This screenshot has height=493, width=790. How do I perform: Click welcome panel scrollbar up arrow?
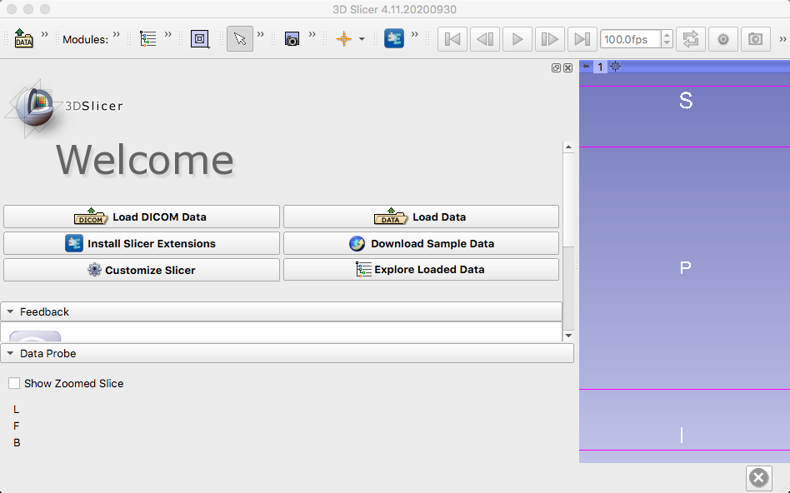(568, 147)
